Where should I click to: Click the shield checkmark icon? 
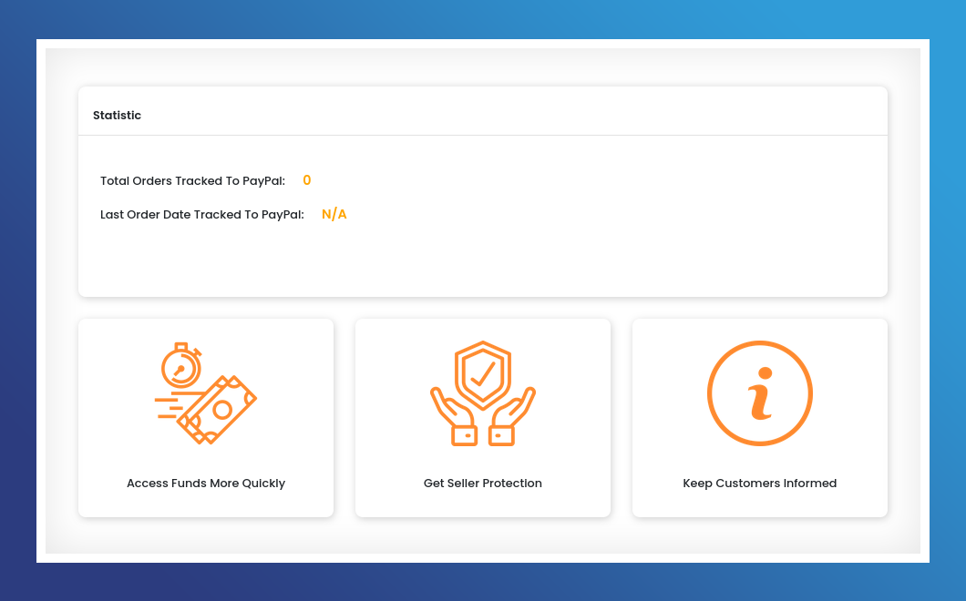tap(482, 373)
